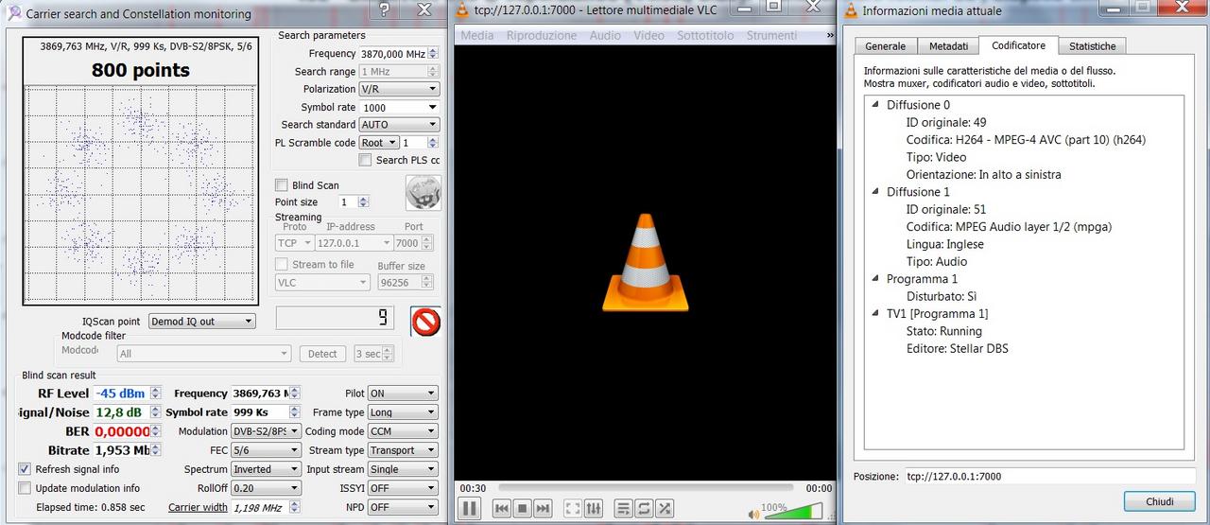The image size is (1210, 525).
Task: Pause playback in VLC
Action: point(469,509)
